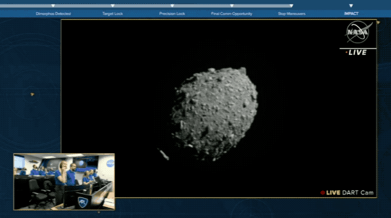Click the IMPACT label text
Image resolution: width=391 pixels, height=218 pixels.
351,13
